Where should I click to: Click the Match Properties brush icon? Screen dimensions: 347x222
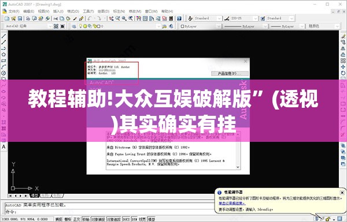point(81,18)
